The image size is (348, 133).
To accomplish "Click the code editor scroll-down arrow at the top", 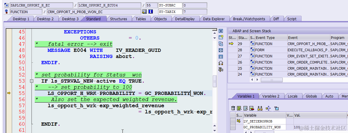I will pos(214,38).
